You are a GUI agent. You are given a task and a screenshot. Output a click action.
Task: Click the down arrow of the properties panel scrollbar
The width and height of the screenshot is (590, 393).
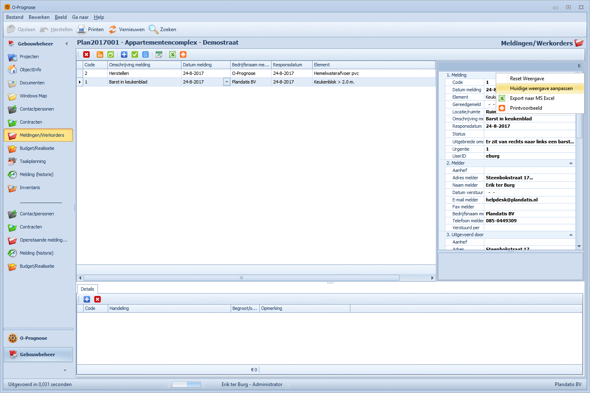pyautogui.click(x=579, y=246)
